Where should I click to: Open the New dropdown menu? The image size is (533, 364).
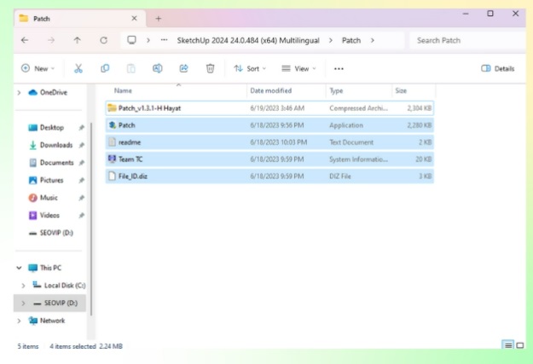pos(38,68)
